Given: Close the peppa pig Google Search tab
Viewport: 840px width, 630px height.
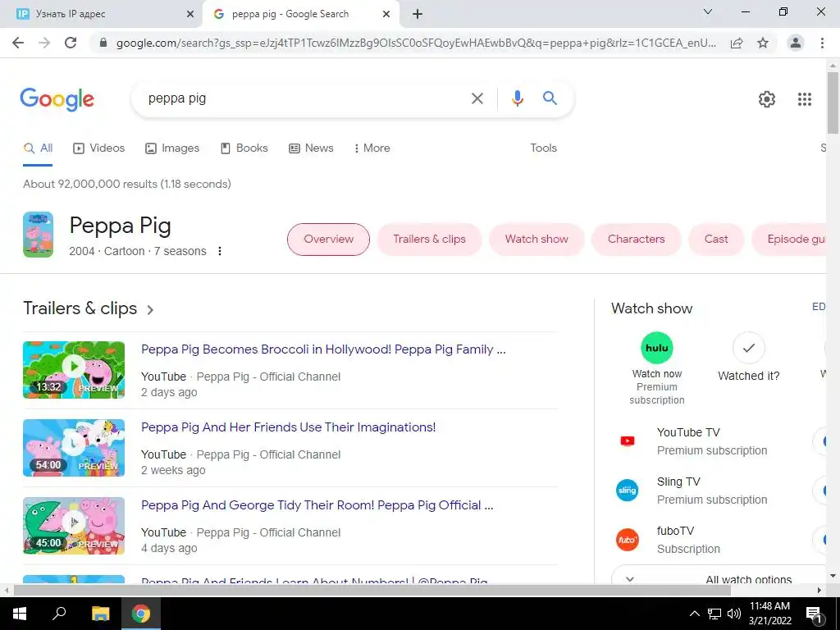Looking at the screenshot, I should (386, 14).
